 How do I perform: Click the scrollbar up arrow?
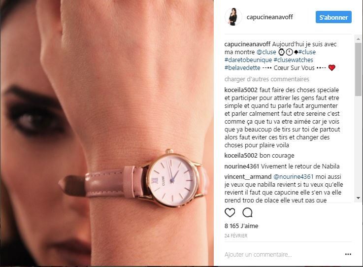pos(359,39)
